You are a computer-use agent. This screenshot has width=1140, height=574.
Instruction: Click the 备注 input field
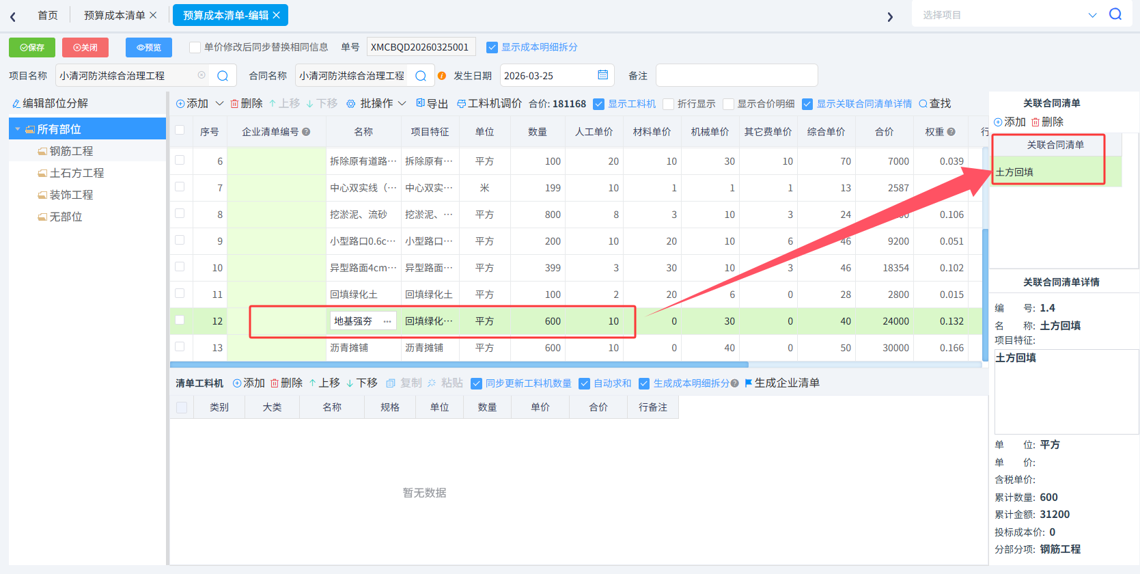(x=736, y=75)
